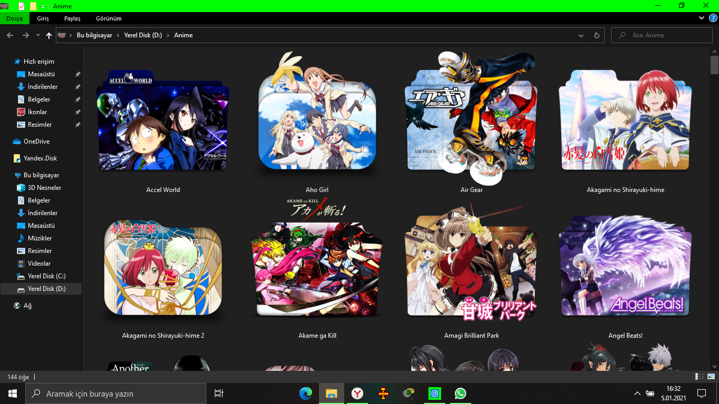The image size is (719, 404).
Task: Go back with the Back arrow
Action: [x=10, y=35]
